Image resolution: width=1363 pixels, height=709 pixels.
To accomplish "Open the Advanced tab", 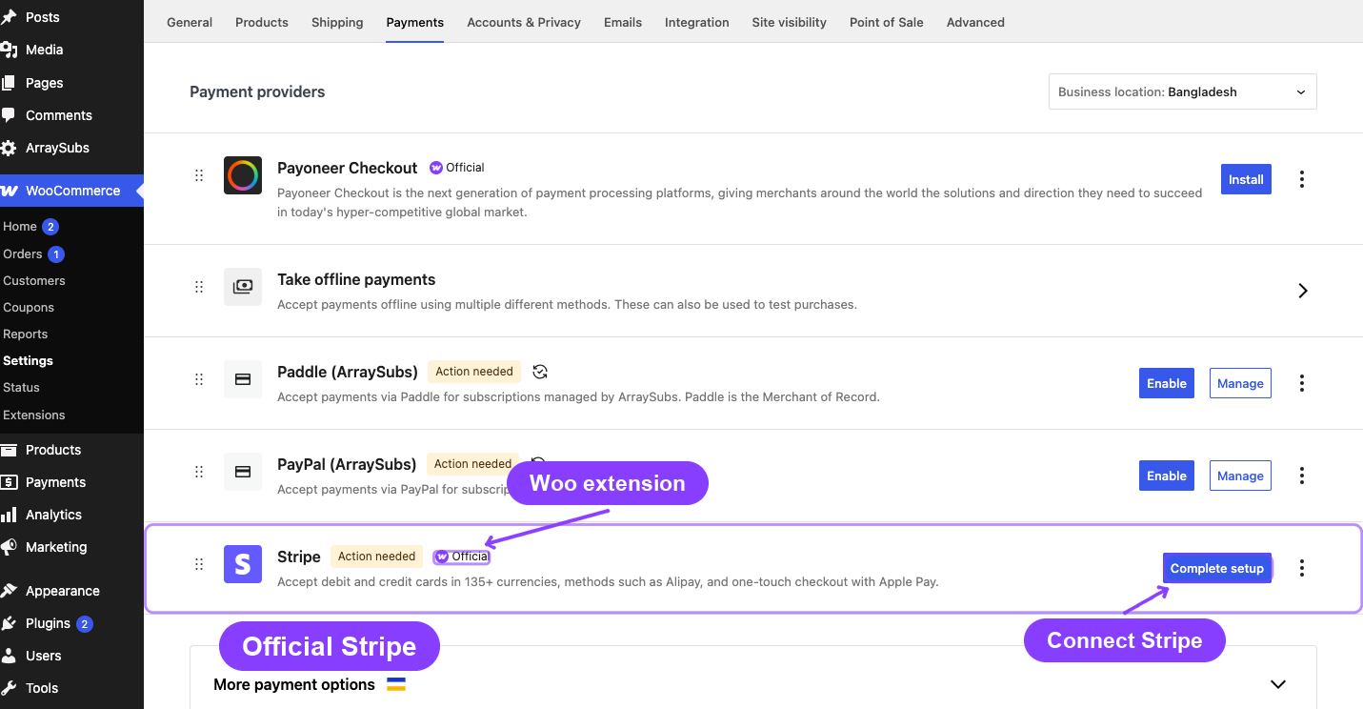I will click(x=975, y=22).
